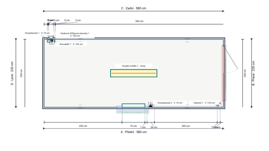The width and height of the screenshot is (269, 151).
Task: Click the 252 cm dimension text
Action: 83,126
